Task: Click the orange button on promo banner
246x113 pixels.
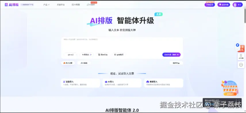Action: click(230, 94)
